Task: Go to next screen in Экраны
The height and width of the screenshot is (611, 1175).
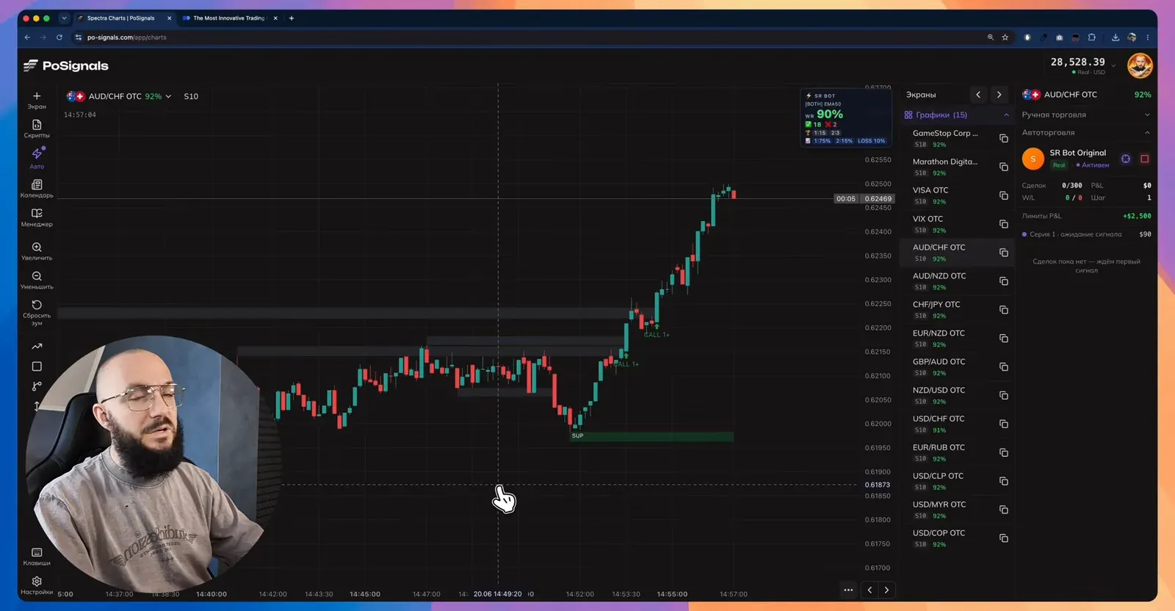Action: [999, 95]
